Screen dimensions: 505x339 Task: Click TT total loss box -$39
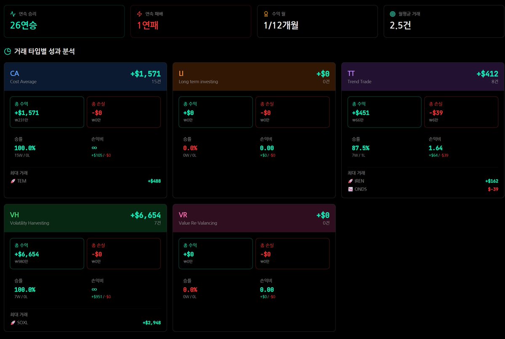(461, 112)
